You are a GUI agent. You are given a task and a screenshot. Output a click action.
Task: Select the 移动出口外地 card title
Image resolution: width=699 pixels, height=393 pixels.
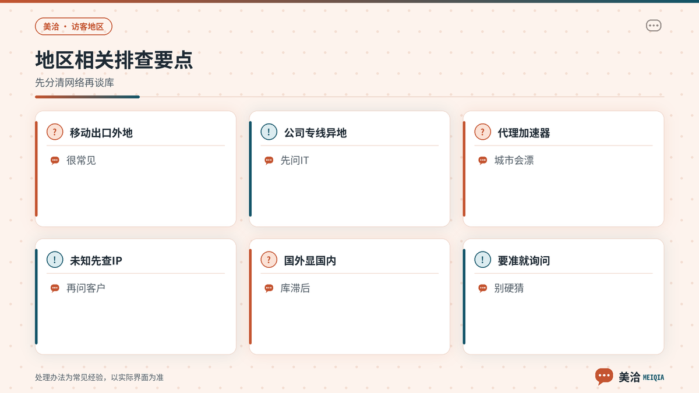101,133
